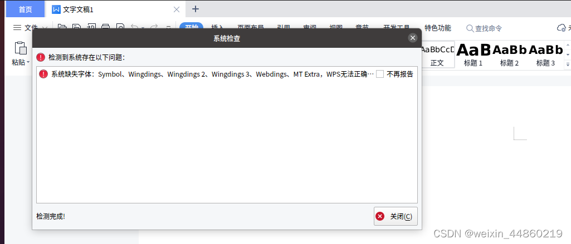Click the 查找命令 search field
Screen dimensions: 571x244
[484, 28]
